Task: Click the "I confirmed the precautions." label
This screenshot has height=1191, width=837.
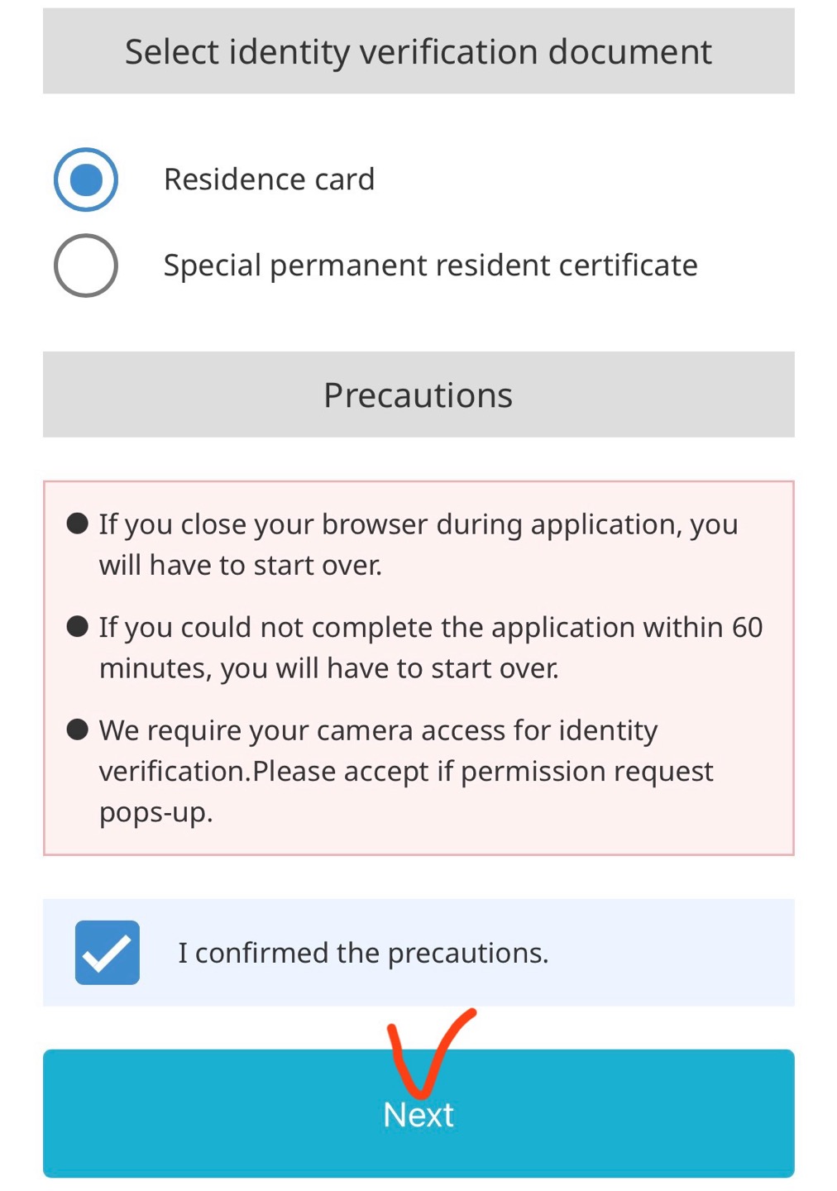Action: click(x=363, y=953)
